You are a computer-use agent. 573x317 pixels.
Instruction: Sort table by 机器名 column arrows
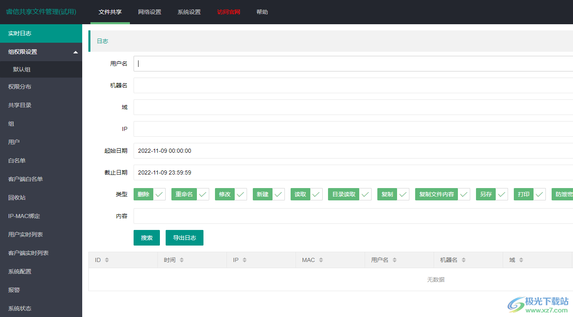[464, 260]
